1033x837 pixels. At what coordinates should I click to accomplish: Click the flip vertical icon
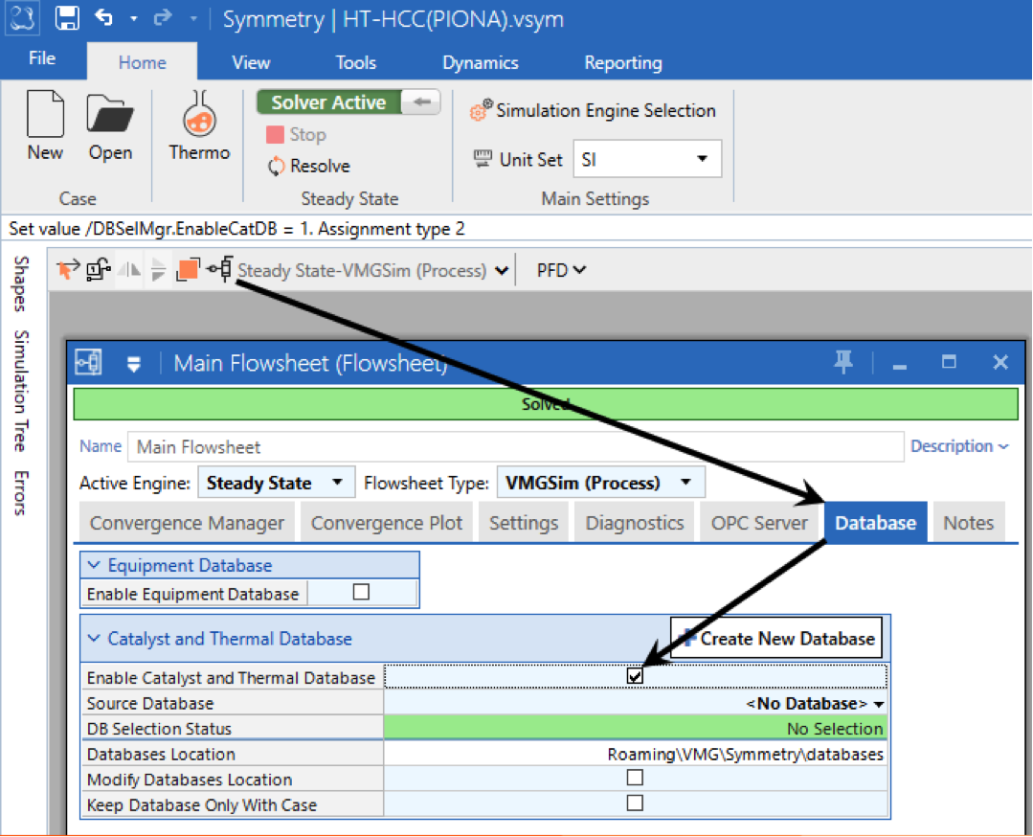coord(158,269)
